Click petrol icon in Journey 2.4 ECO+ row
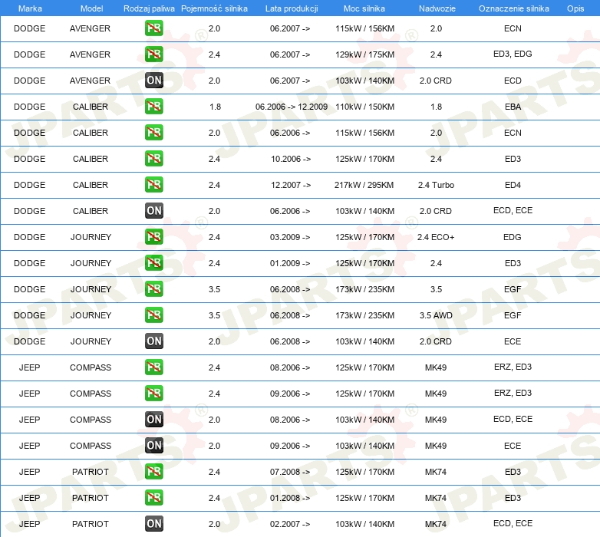This screenshot has height=537, width=600. click(x=153, y=237)
